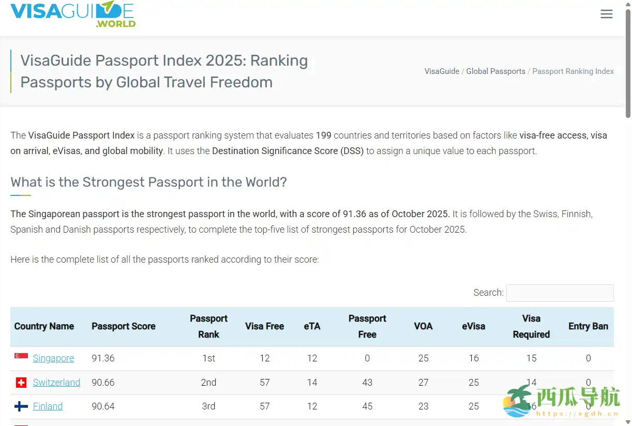The width and height of the screenshot is (632, 426).
Task: Sort table by Passport Score column
Action: click(124, 326)
